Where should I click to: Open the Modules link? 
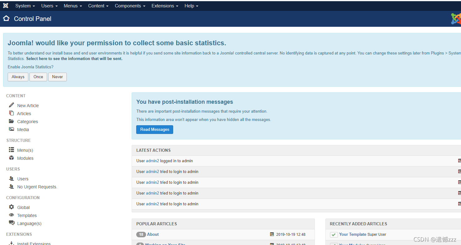pyautogui.click(x=25, y=158)
